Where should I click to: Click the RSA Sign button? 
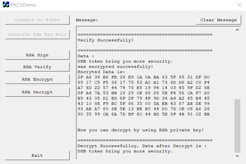tap(37, 55)
